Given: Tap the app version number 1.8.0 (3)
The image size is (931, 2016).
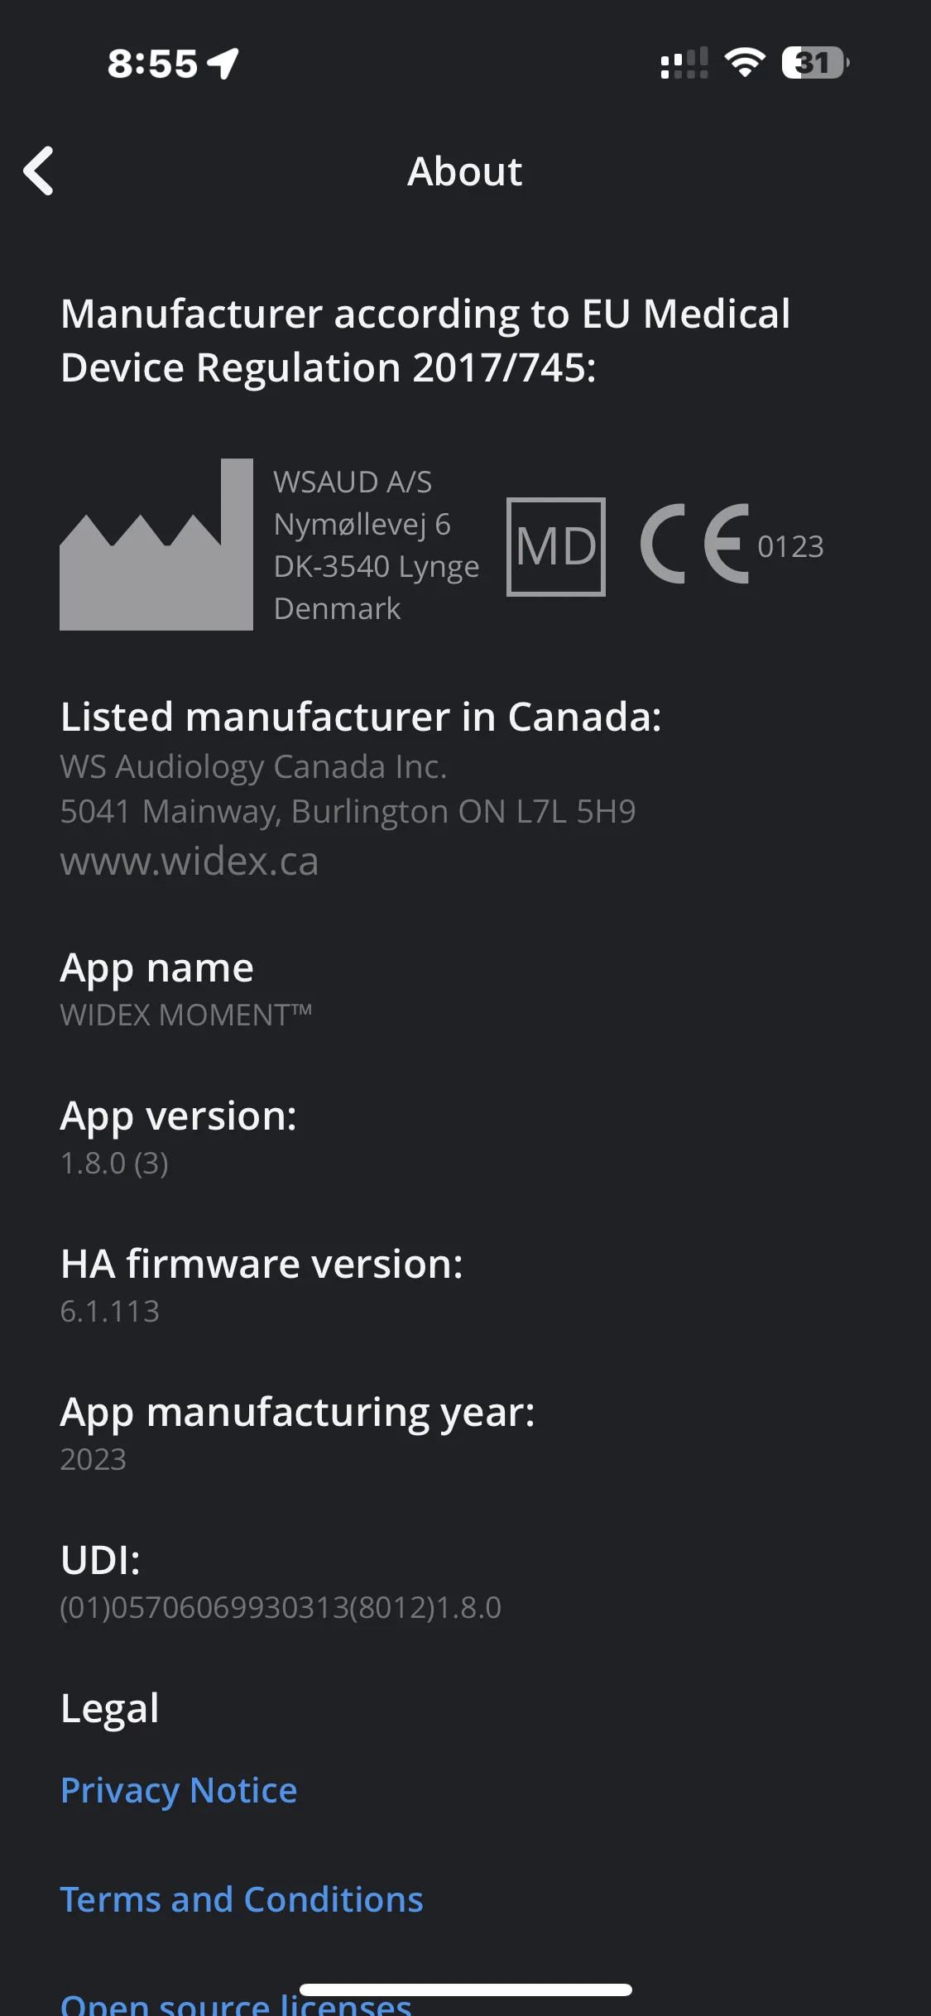Looking at the screenshot, I should click(x=114, y=1163).
